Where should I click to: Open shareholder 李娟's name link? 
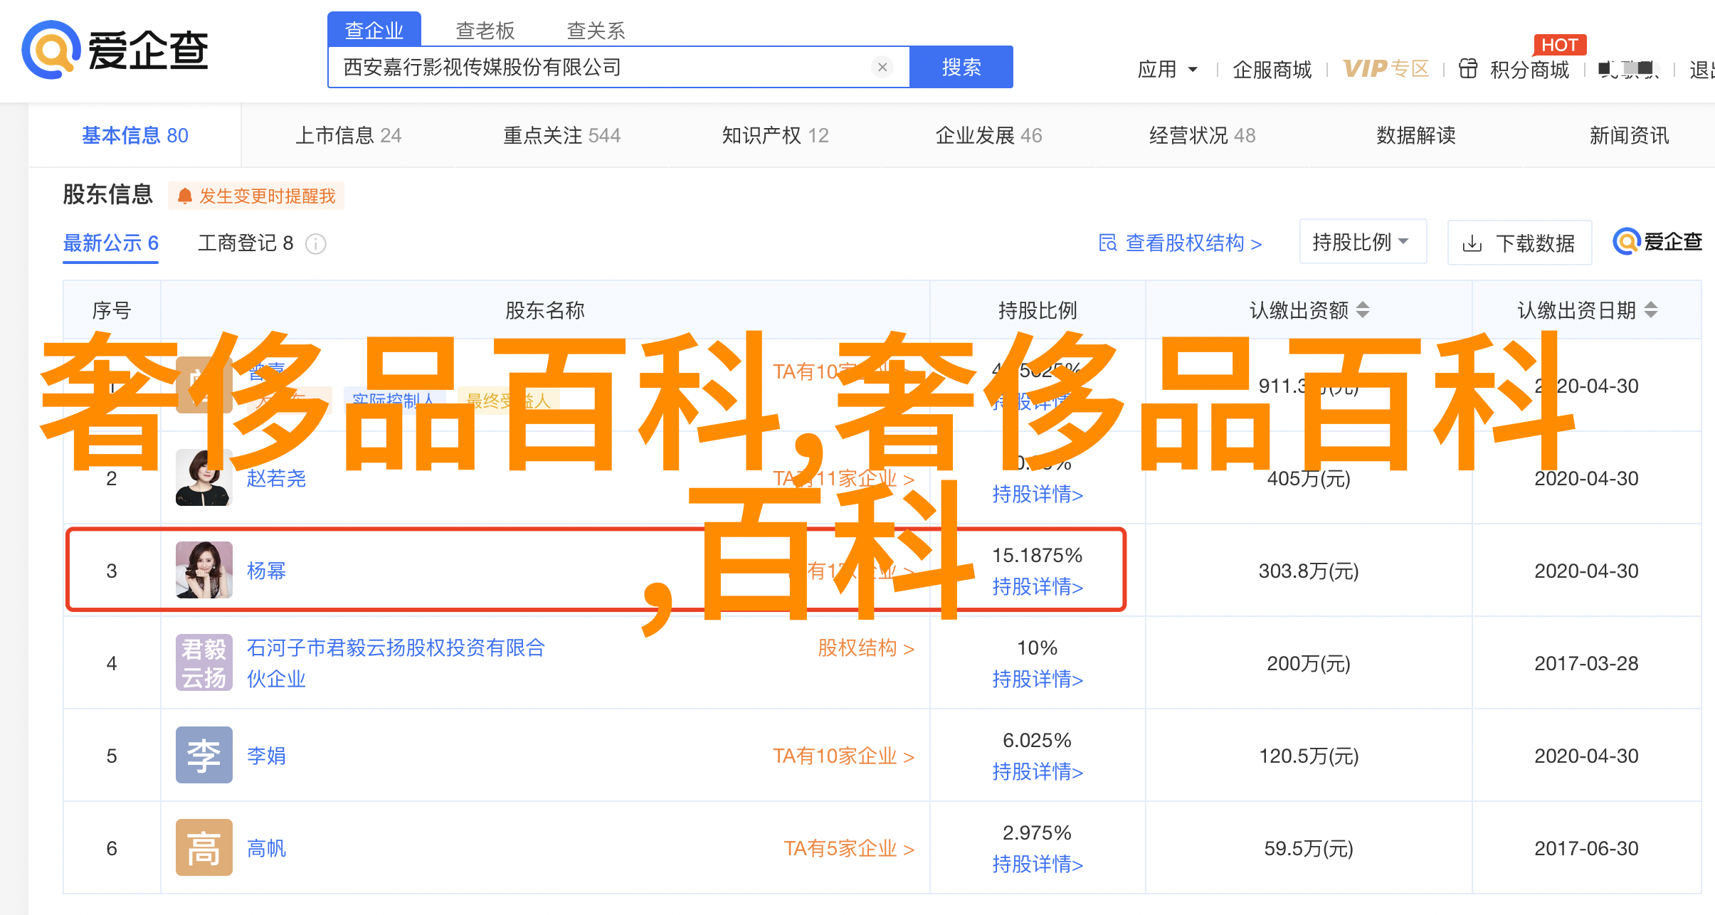click(267, 756)
